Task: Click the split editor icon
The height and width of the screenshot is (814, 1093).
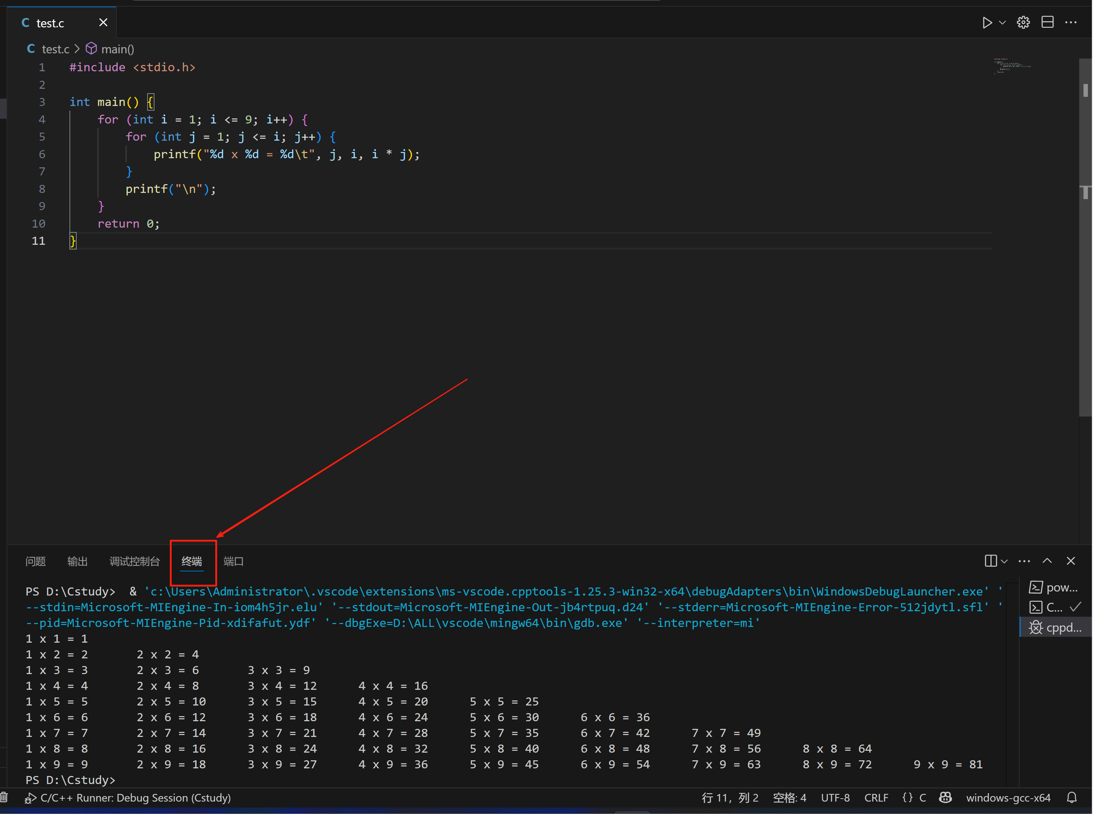Action: pyautogui.click(x=1048, y=22)
